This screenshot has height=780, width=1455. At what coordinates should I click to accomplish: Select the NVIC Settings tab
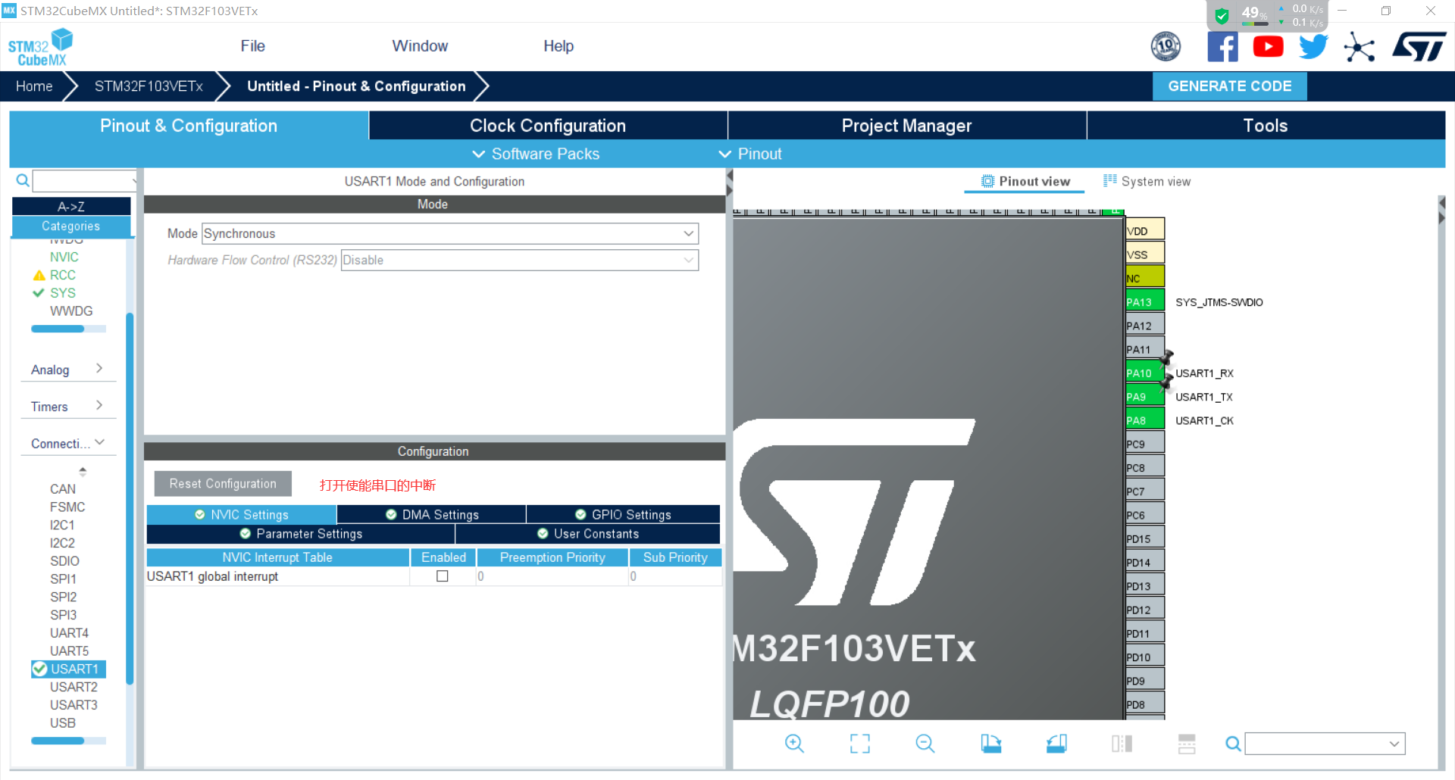[241, 515]
